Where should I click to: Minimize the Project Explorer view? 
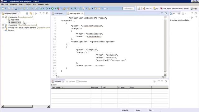44,13
